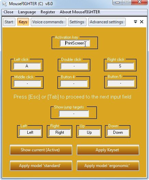
Task: Open About MouseFIGHTER menu
Action: 80,12
